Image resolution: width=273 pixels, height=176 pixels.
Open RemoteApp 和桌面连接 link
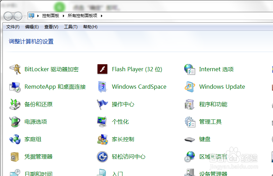click(55, 87)
